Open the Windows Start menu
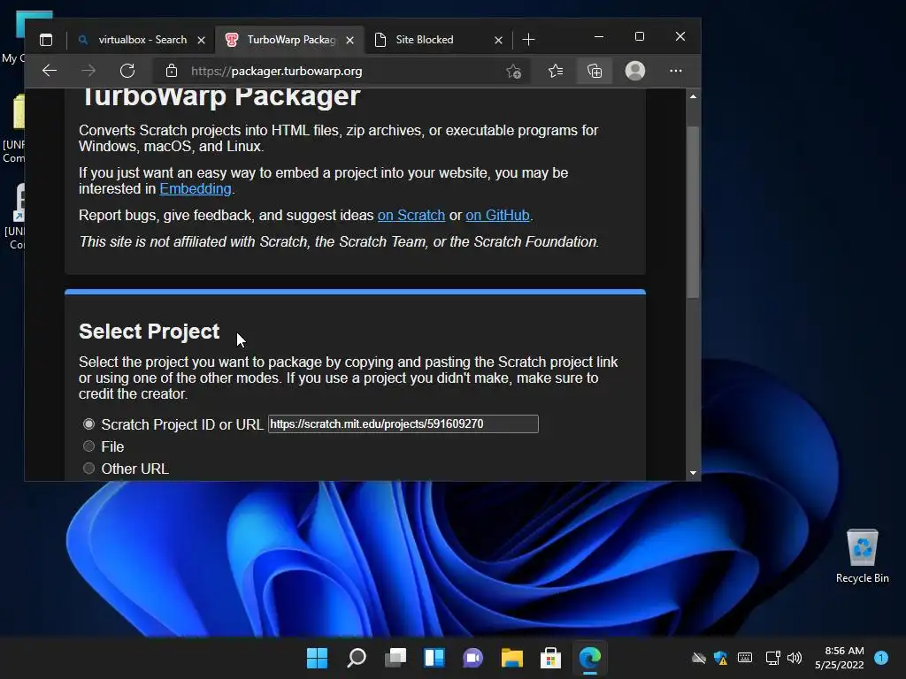This screenshot has width=906, height=679. (x=317, y=658)
